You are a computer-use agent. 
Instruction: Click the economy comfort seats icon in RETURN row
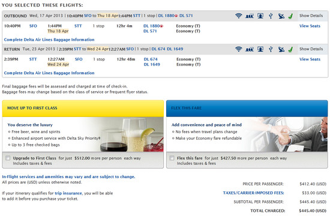point(250,49)
